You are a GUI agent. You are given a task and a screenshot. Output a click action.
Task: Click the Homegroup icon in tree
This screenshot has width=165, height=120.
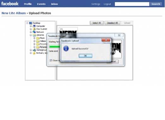[34, 50]
